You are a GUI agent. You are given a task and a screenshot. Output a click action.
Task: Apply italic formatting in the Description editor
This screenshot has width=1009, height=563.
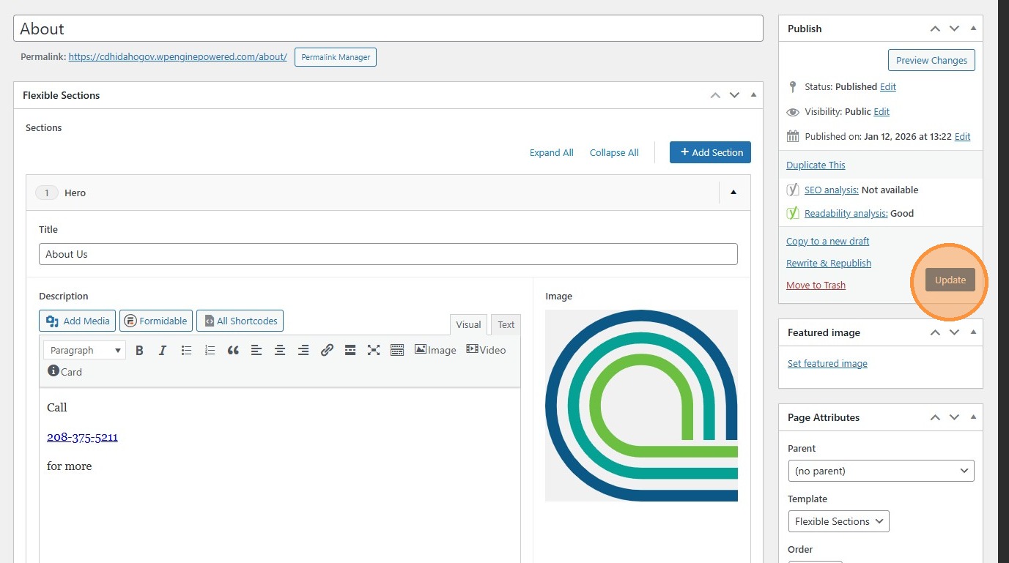tap(163, 350)
